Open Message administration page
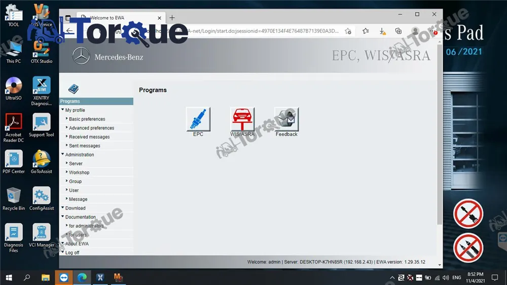 pos(78,199)
